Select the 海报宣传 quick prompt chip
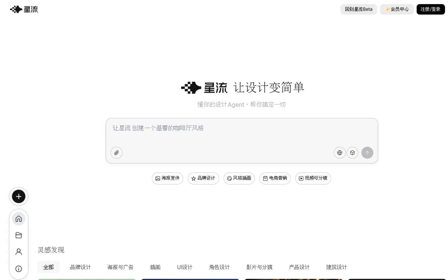This screenshot has height=280, width=448. (x=167, y=178)
